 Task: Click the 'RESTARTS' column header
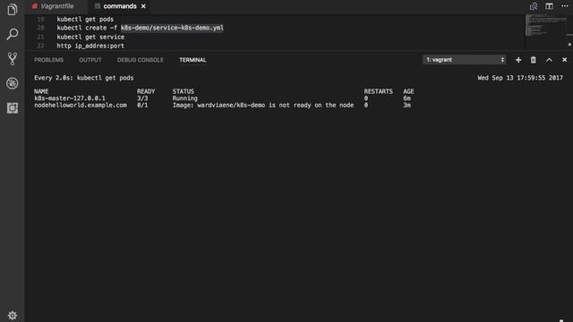click(378, 91)
